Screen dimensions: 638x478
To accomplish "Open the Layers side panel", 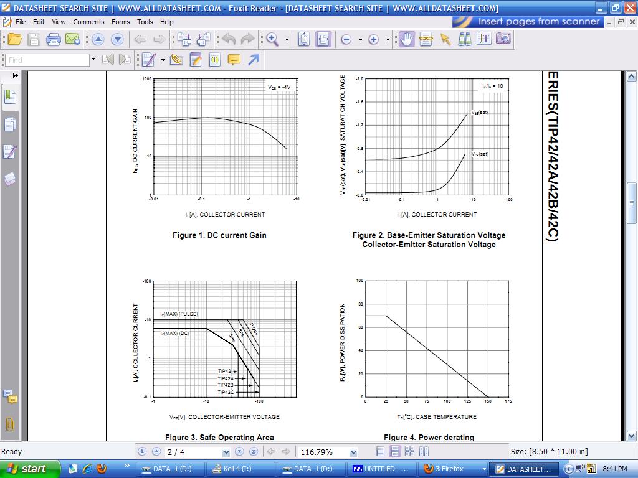I will 10,179.
